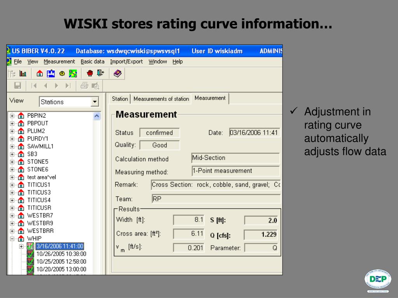Viewport: 398px width, 298px height.
Task: Select the 10/26/2005 10:38:00 measurement entry
Action: click(61, 254)
